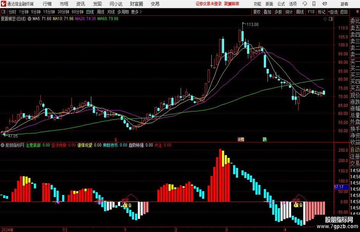This screenshot has height=232, width=360.
Task: Click the red R icon at right
Action: 357,12
